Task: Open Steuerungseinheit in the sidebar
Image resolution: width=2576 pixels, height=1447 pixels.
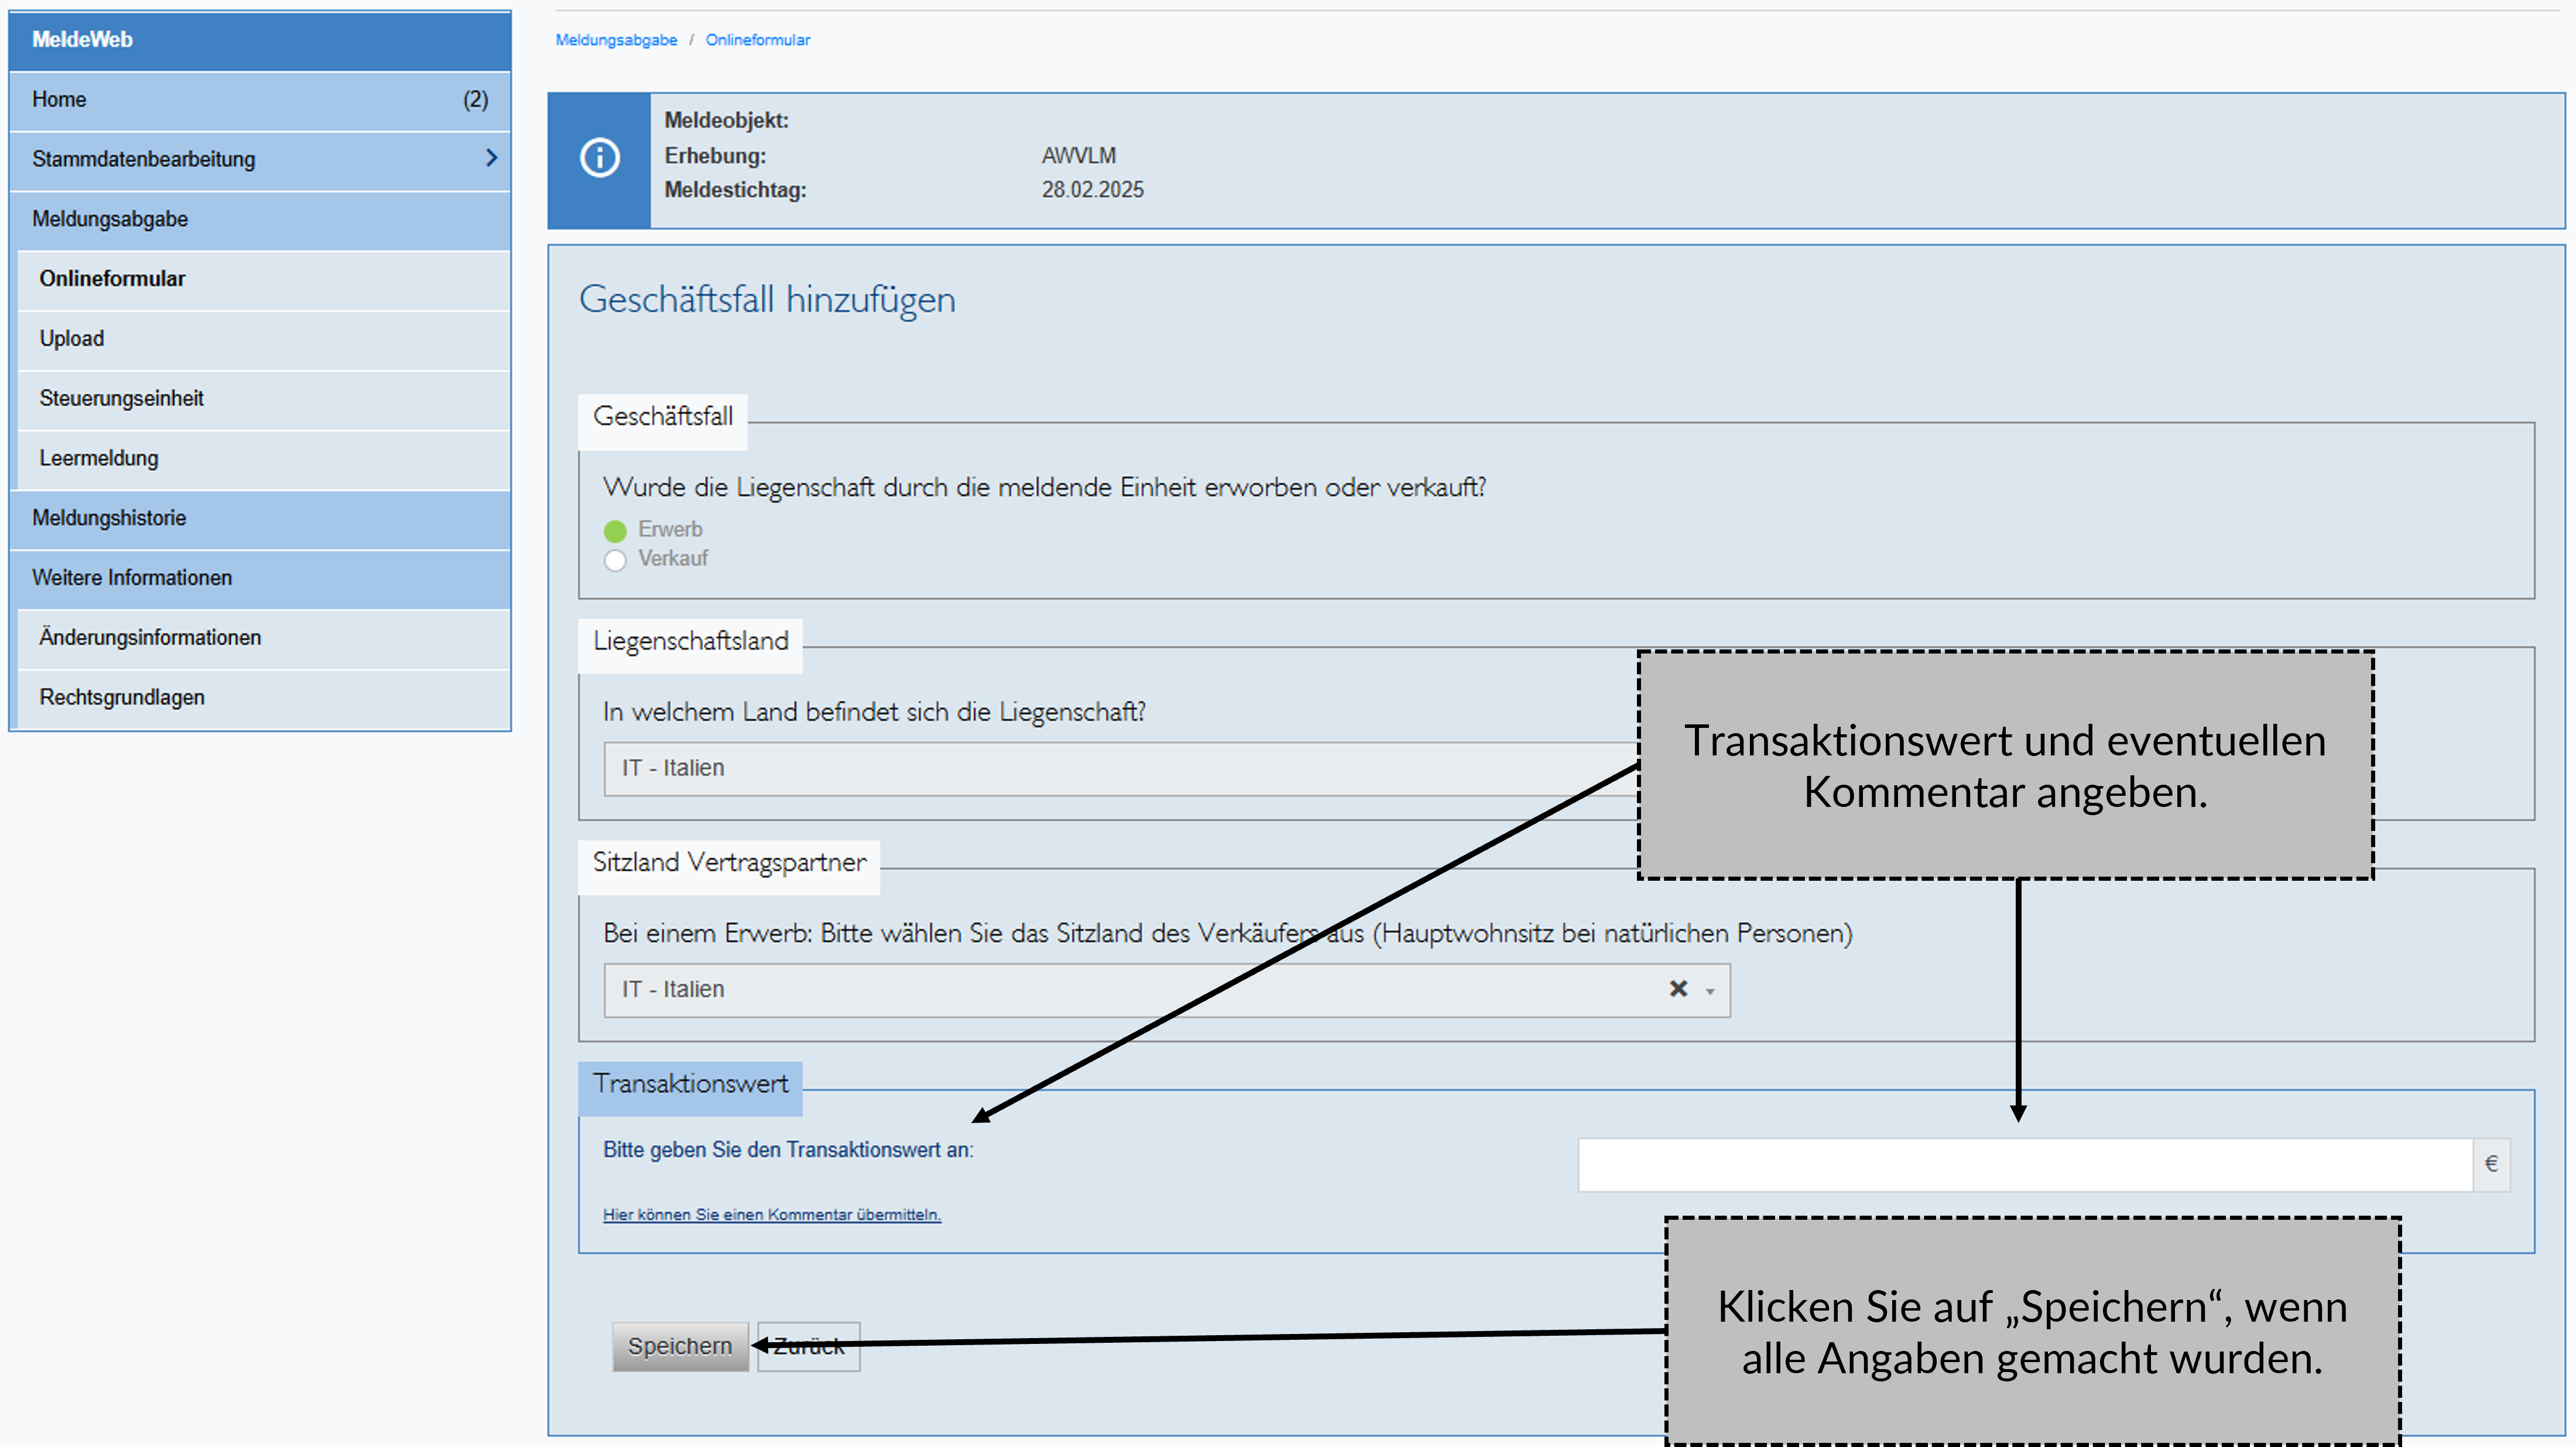Action: pyautogui.click(x=121, y=398)
